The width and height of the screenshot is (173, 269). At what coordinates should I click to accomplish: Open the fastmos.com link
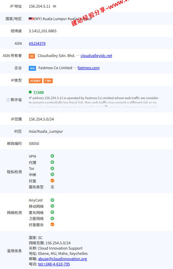(x=88, y=68)
